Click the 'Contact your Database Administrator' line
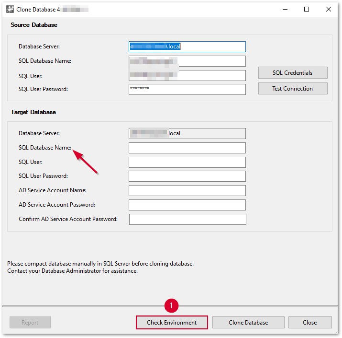Image resolution: width=342 pixels, height=338 pixels. tap(72, 271)
